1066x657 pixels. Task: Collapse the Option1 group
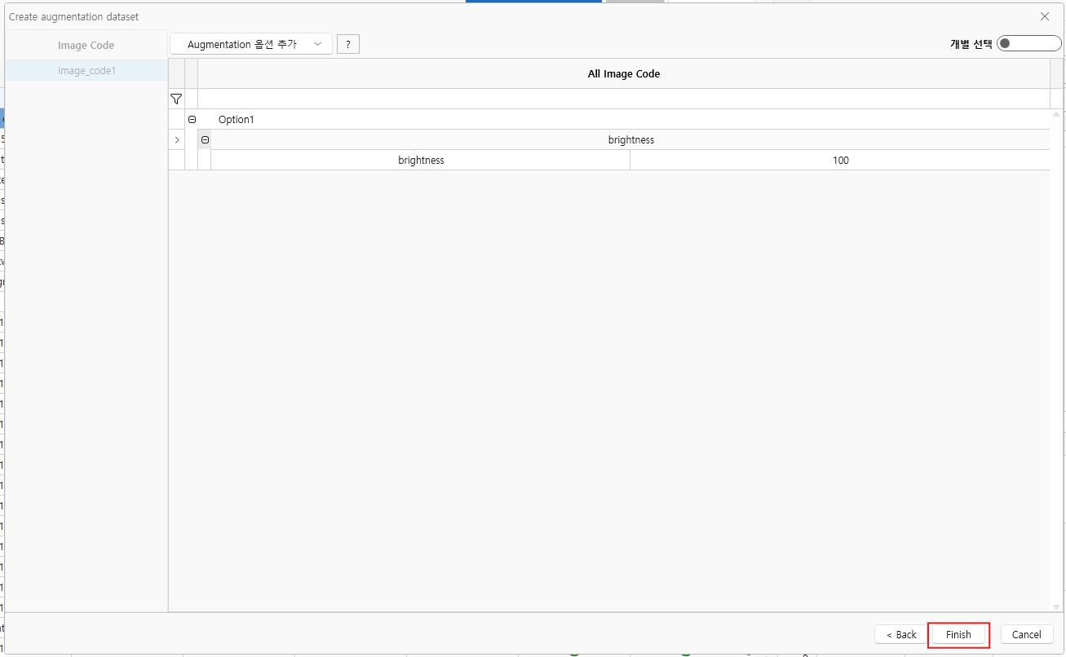coord(192,120)
